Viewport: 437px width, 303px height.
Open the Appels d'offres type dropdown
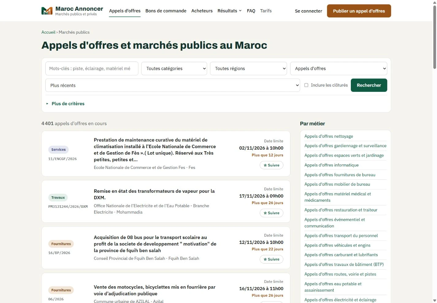pyautogui.click(x=339, y=69)
